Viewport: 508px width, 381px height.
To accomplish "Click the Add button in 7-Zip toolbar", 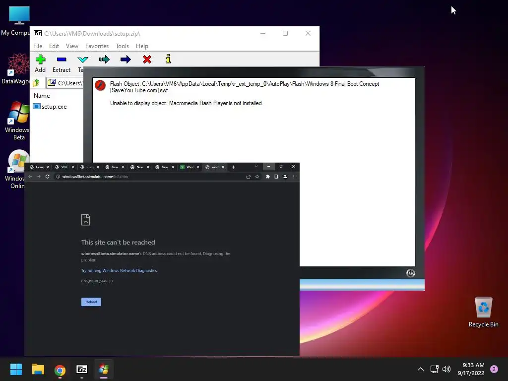I will coord(40,63).
